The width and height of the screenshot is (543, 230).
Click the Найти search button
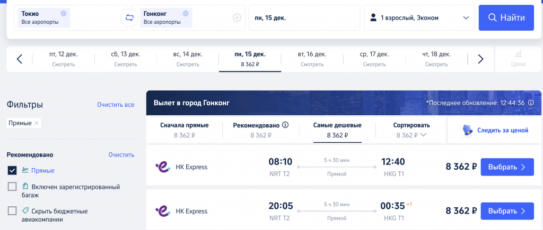coord(506,17)
